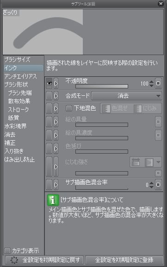Click the green info icon
Screen dimensions: 167x267
point(53,200)
